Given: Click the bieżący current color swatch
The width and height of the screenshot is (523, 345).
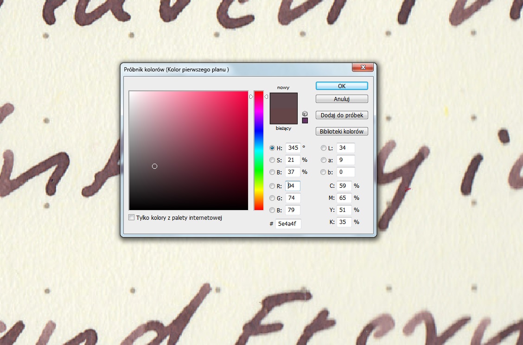Looking at the screenshot, I should coord(283,116).
